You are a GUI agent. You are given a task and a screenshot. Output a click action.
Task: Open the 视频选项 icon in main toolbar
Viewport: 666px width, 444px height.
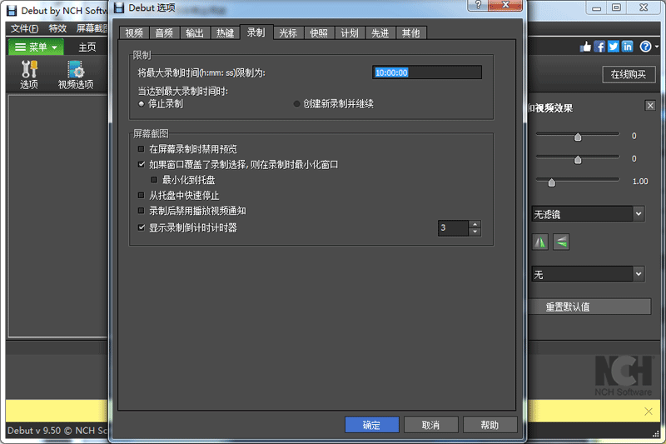coord(76,74)
